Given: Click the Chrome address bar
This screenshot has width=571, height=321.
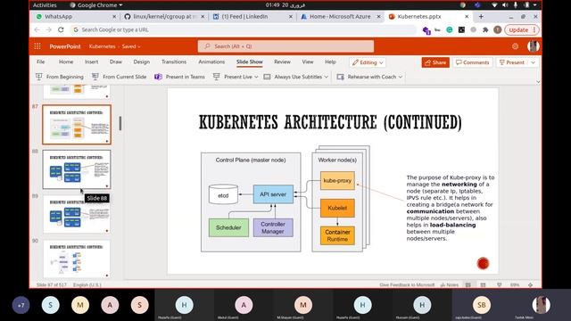Looking at the screenshot, I should 244,29.
